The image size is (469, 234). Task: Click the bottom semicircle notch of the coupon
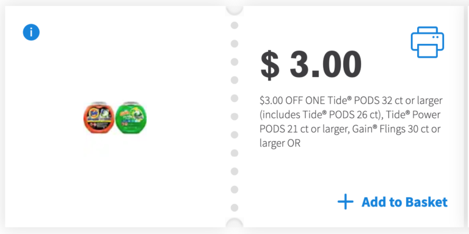(234, 223)
